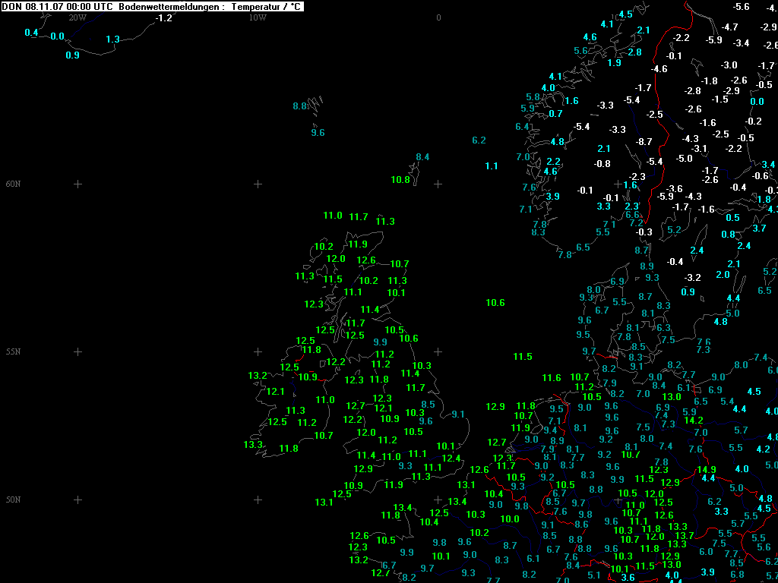Click the green 11.6 temperature reading
This screenshot has height=583, width=778.
click(552, 378)
